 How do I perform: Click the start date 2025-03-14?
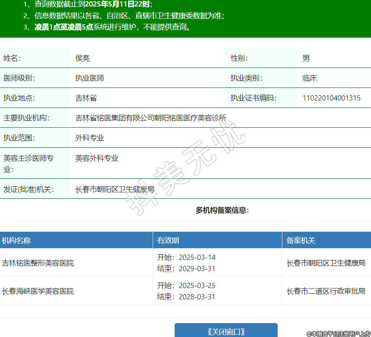coord(197,257)
